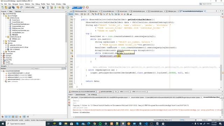Open the Refactor menu
Viewport: 224px width, 126px height.
pyautogui.click(x=28, y=4)
